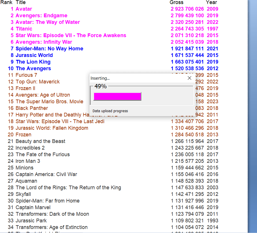Select The Lion King row
The height and width of the screenshot is (233, 257).
pos(33,62)
